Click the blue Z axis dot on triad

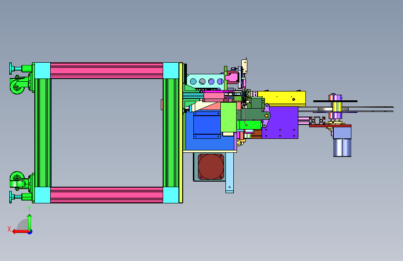click(x=30, y=232)
